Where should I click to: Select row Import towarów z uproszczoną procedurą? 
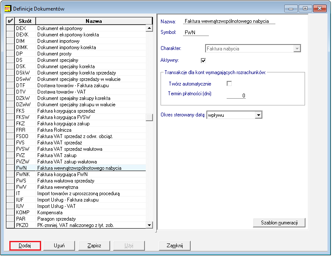[x=80, y=193]
